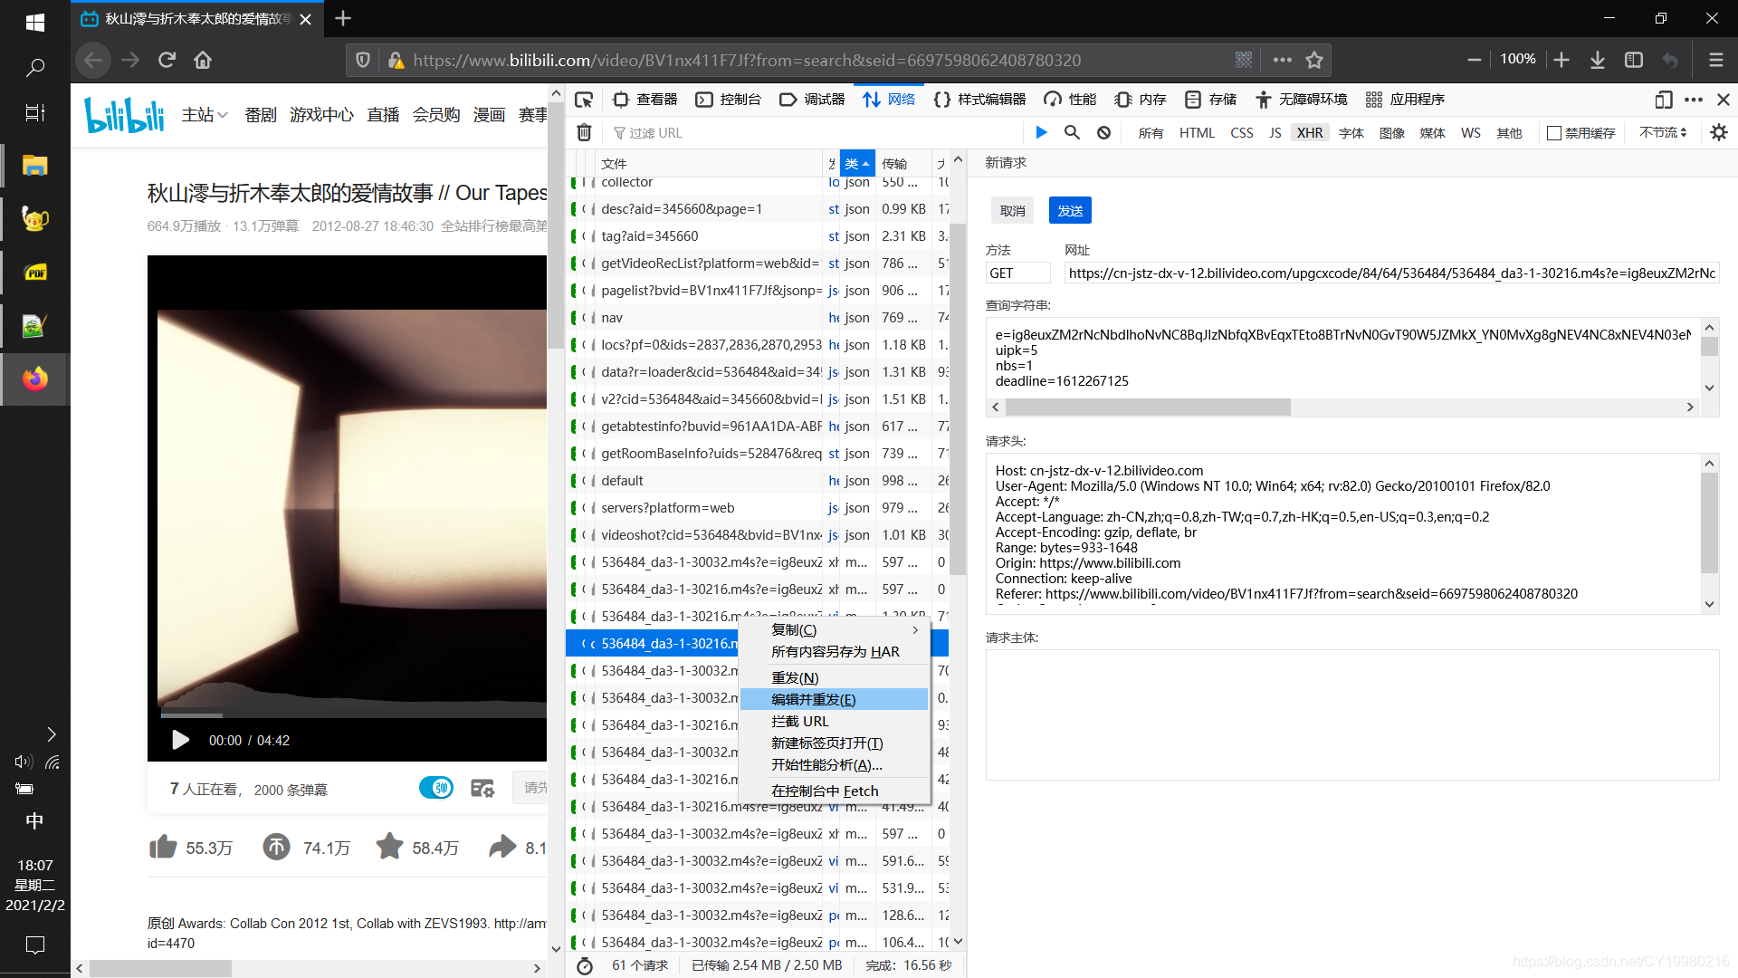The image size is (1738, 978).
Task: Toggle responsive design mode icon
Action: click(x=1663, y=100)
